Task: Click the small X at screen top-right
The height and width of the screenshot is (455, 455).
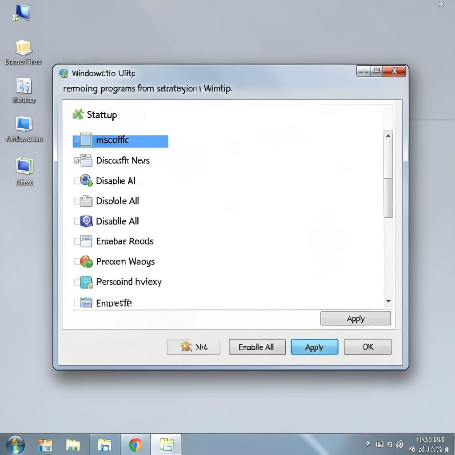Action: pos(441,4)
